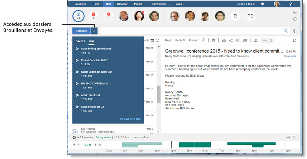Screen dimensions: 307x159
Task: Select the SENT tab
Action: (x=91, y=41)
